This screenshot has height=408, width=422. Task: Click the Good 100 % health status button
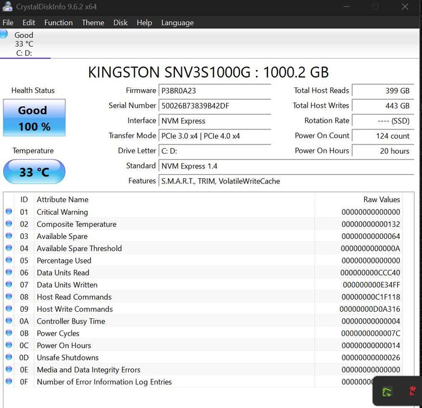pos(34,118)
